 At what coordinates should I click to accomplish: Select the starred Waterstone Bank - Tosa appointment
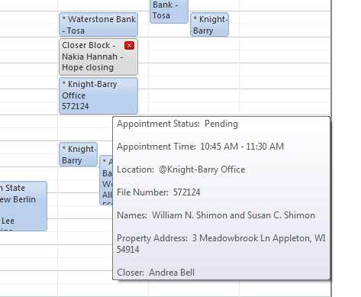click(98, 24)
